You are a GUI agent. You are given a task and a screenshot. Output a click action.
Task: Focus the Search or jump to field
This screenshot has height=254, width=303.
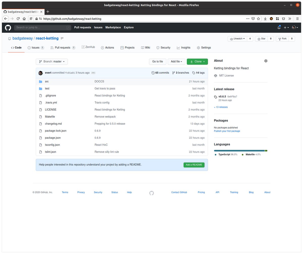(43, 27)
